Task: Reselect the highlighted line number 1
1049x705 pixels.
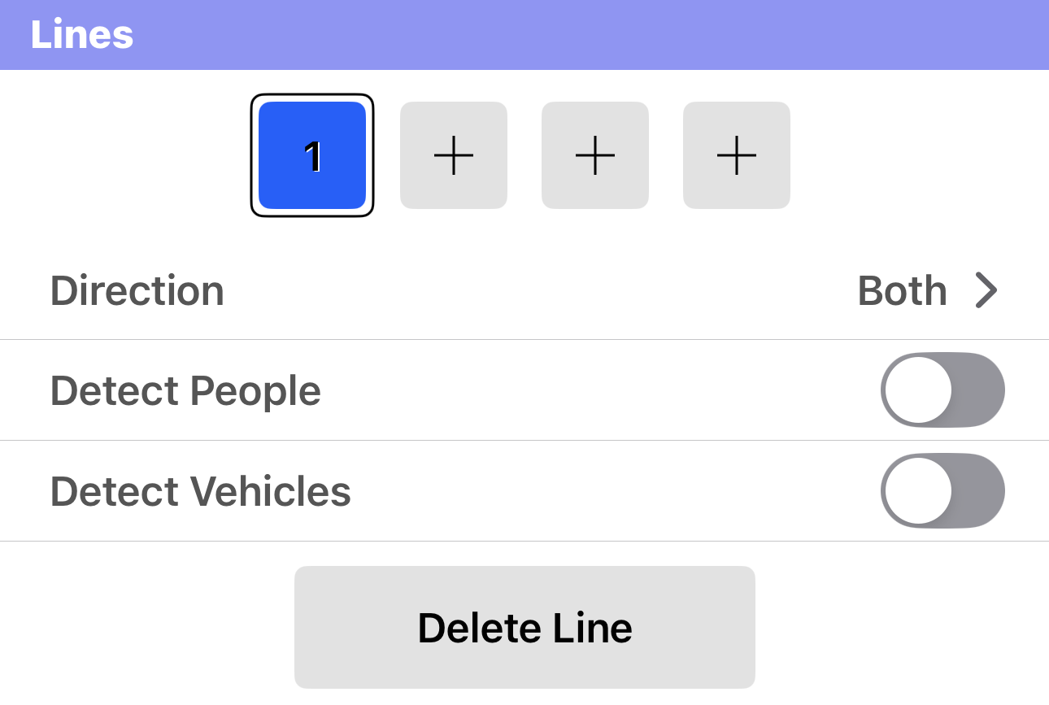Action: (311, 154)
